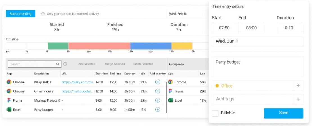Click the info icon beside the search box
The image size is (312, 126).
(65, 64)
